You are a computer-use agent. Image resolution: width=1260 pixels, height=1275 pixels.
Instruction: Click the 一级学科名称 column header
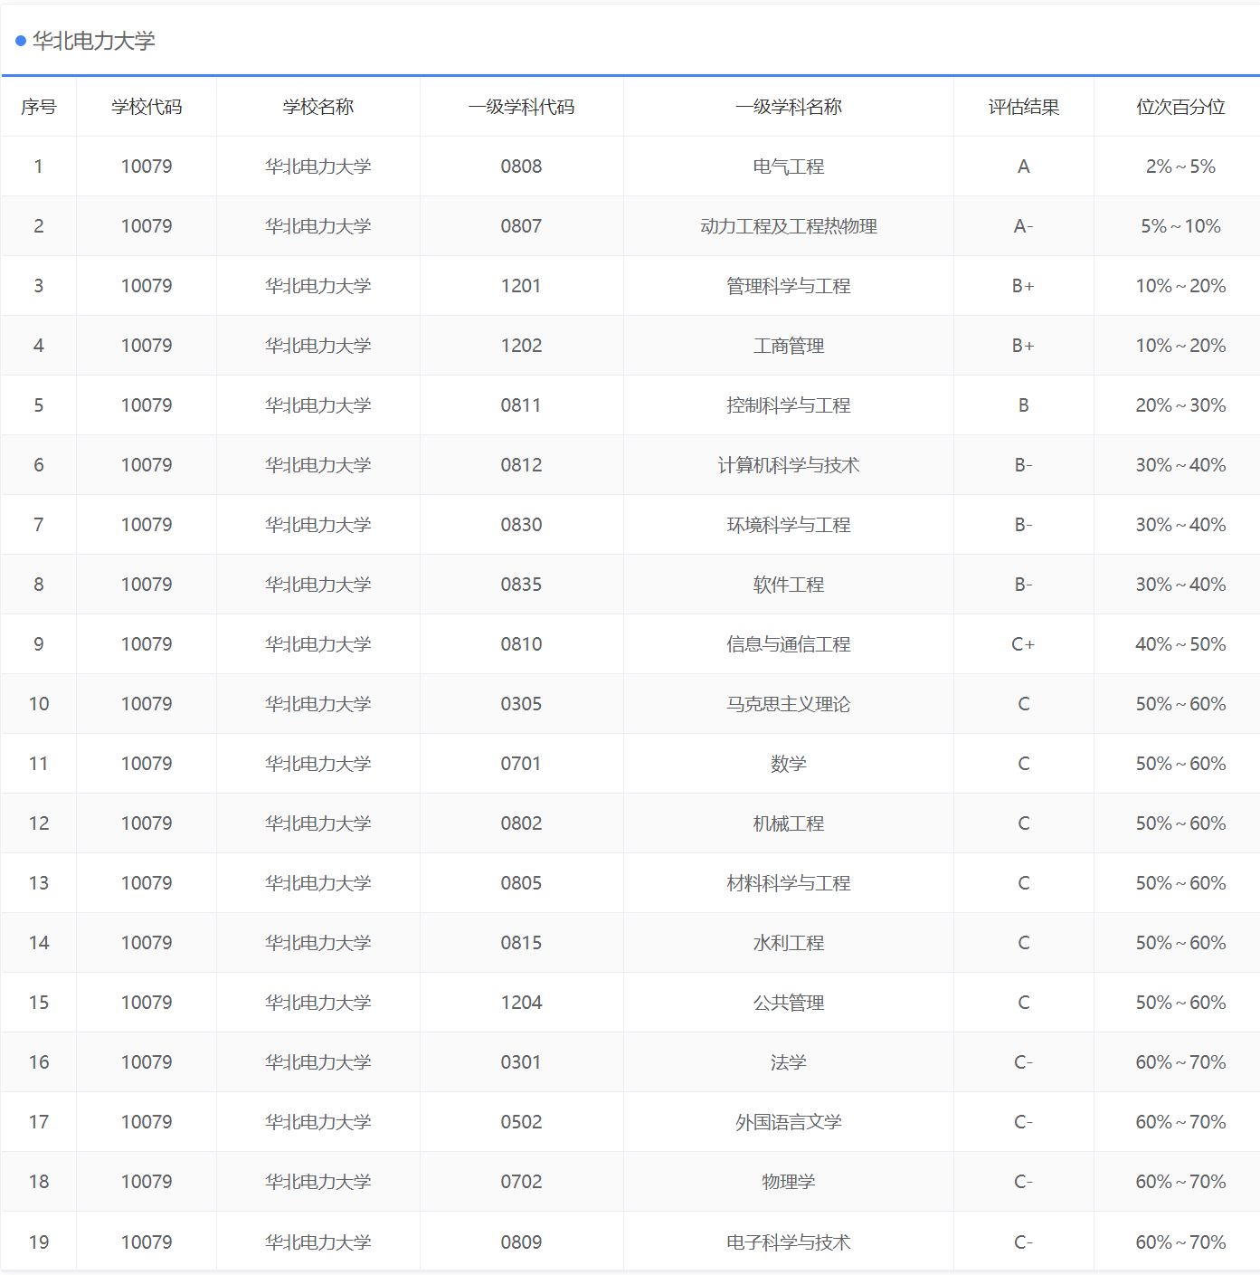(x=788, y=106)
